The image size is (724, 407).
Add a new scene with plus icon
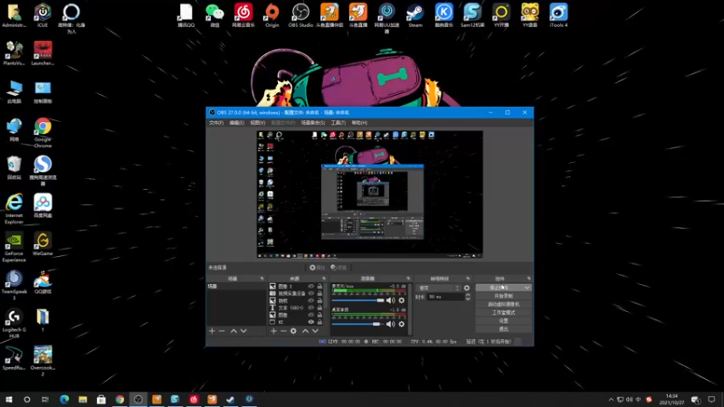coord(212,331)
